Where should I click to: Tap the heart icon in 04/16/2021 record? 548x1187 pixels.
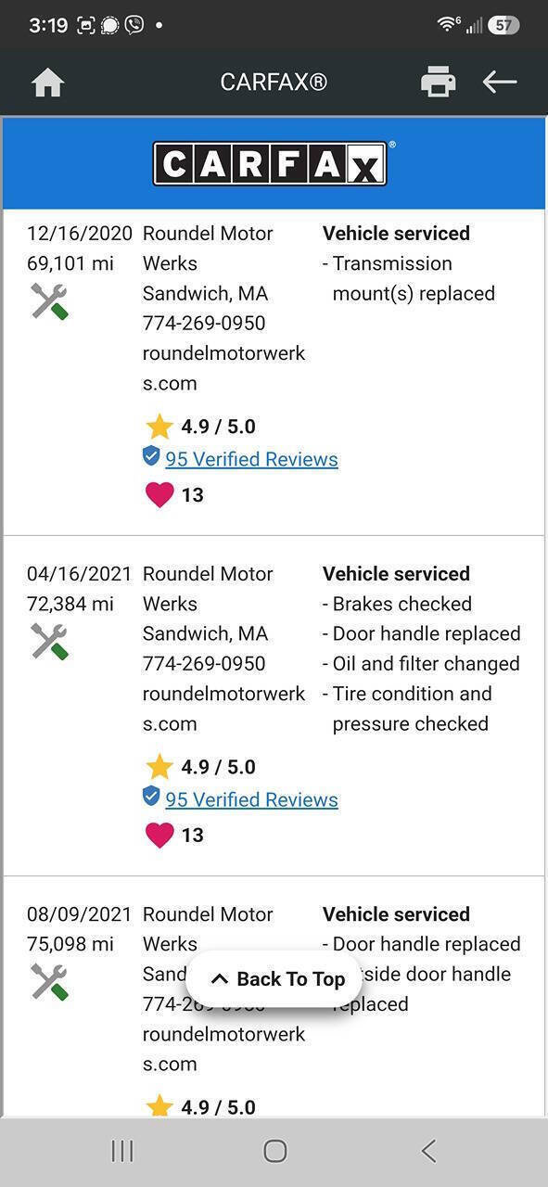tap(159, 836)
